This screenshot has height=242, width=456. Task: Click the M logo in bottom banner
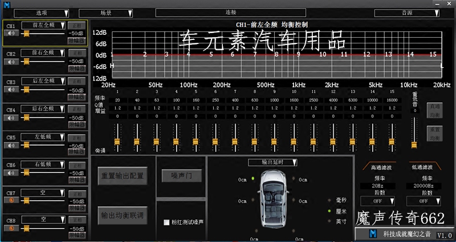point(374,234)
